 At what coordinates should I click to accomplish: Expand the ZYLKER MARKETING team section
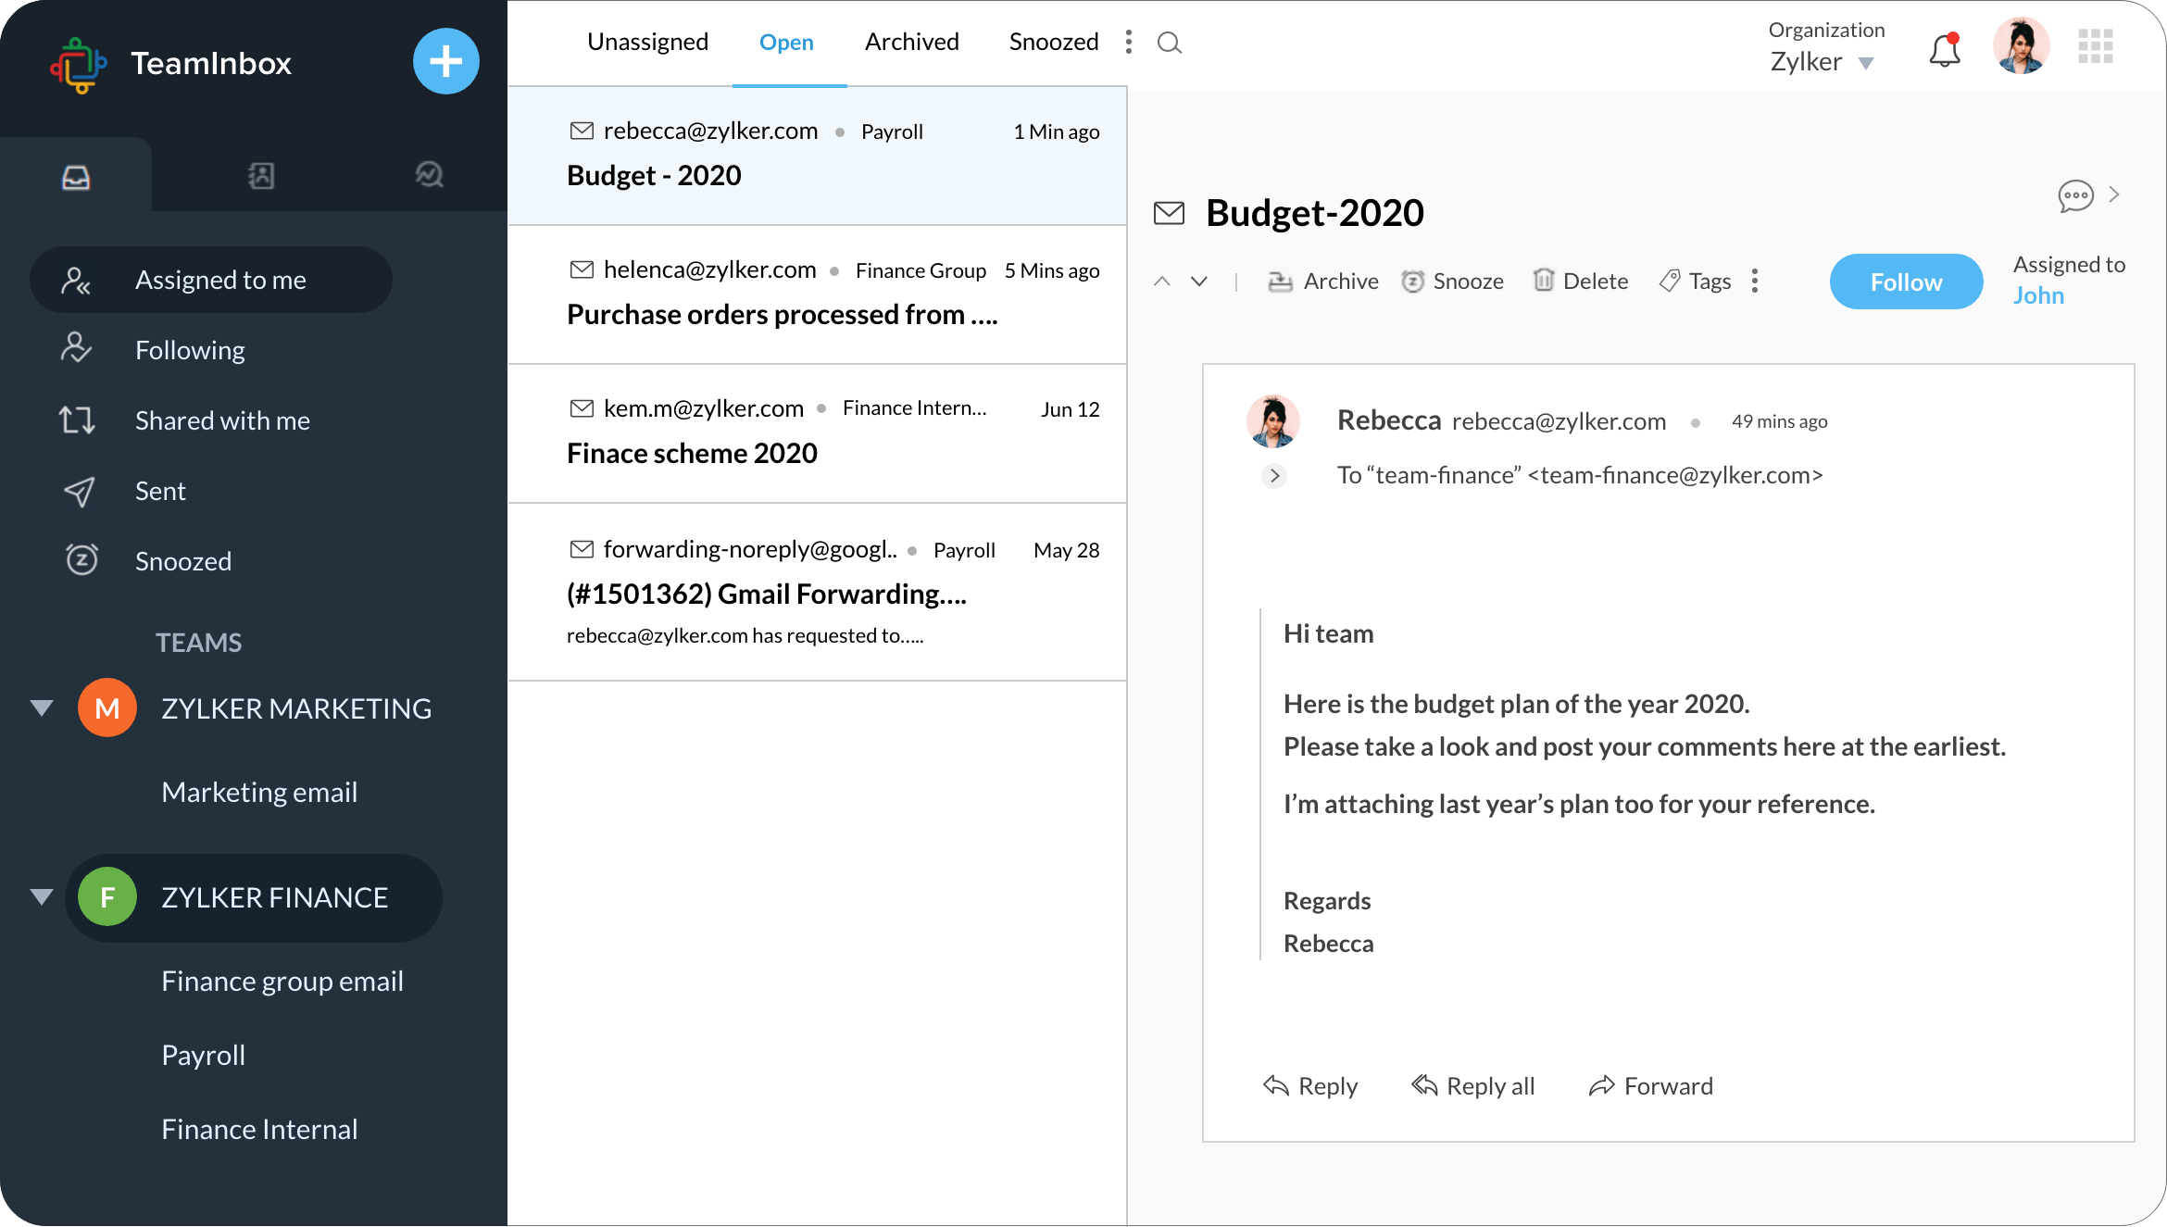click(42, 707)
